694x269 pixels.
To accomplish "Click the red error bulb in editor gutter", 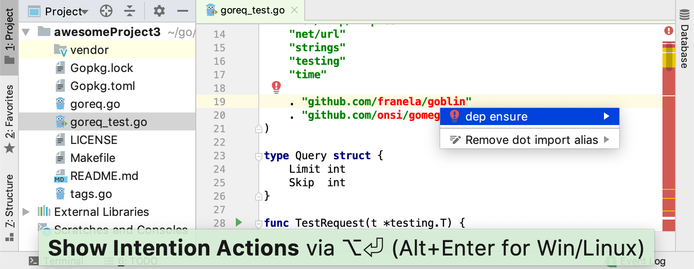I will click(276, 87).
